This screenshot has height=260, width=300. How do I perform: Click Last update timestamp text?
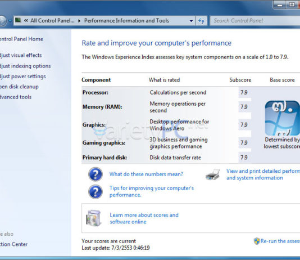(116, 248)
